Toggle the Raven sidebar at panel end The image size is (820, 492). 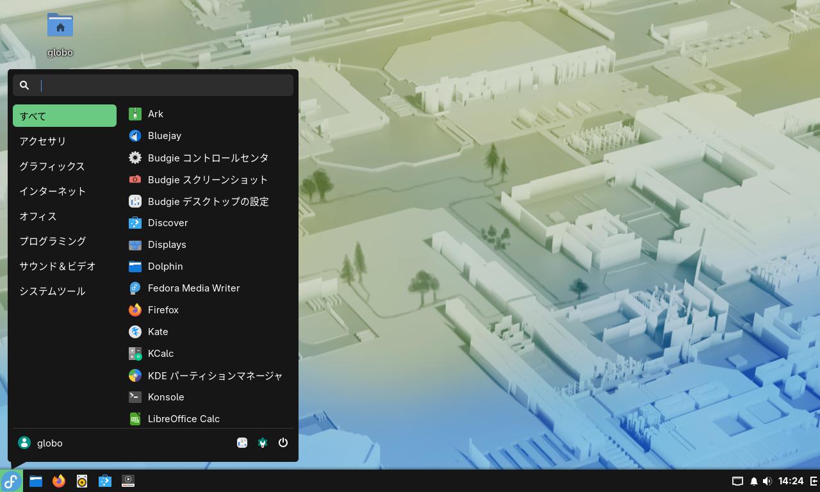(x=814, y=481)
